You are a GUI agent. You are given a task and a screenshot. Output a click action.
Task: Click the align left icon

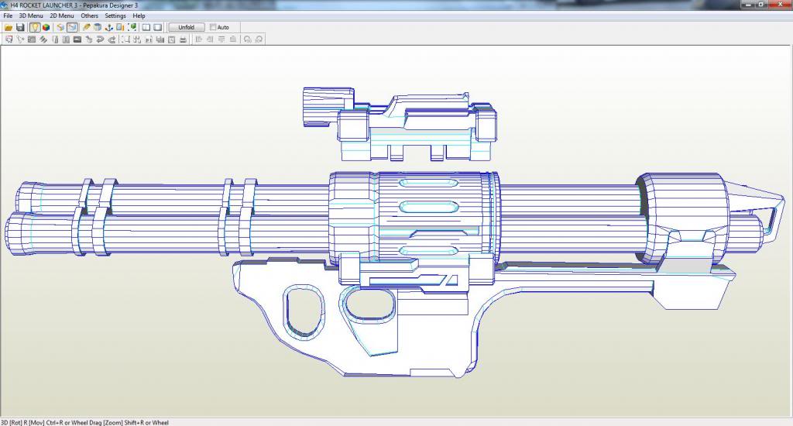click(x=198, y=40)
